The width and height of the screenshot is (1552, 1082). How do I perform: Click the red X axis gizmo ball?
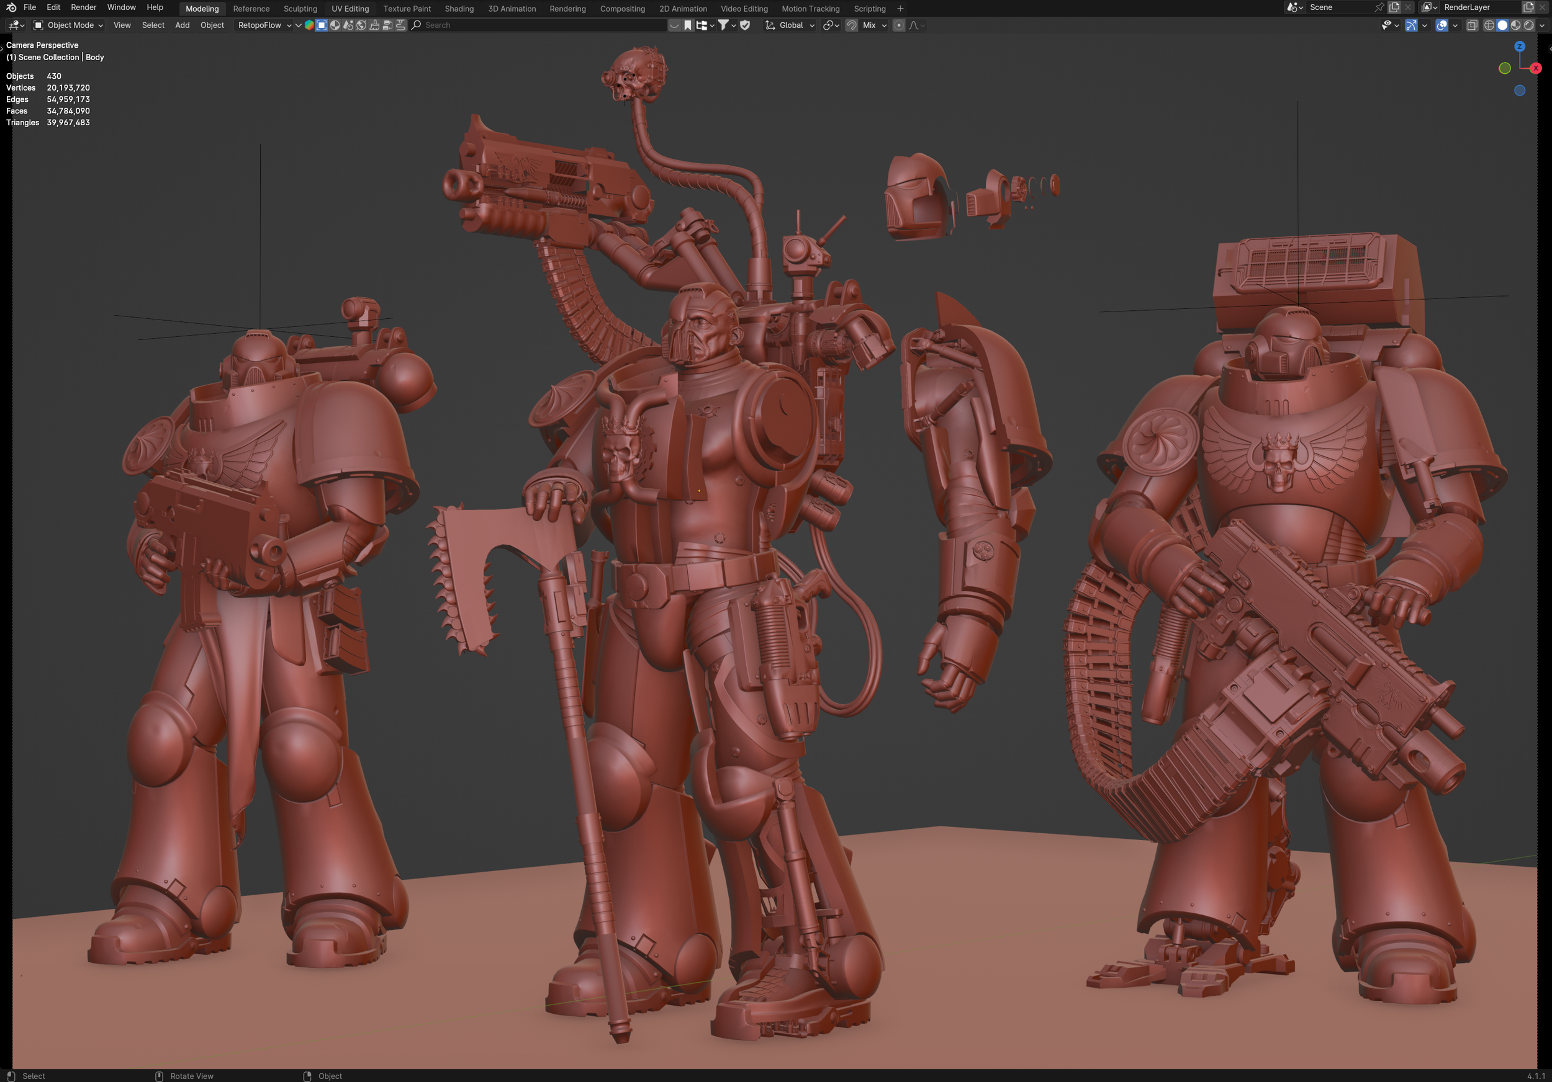1536,68
